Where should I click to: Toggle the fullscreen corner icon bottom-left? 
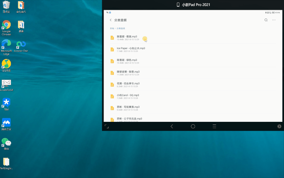click(107, 126)
